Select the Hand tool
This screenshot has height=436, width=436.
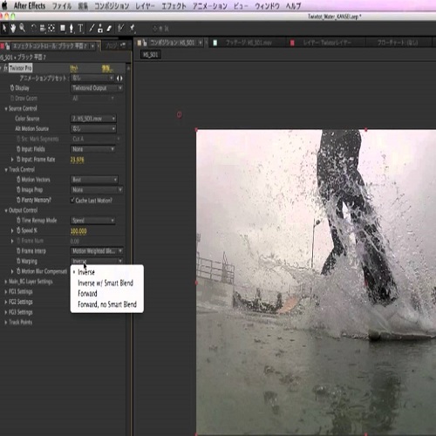13,28
